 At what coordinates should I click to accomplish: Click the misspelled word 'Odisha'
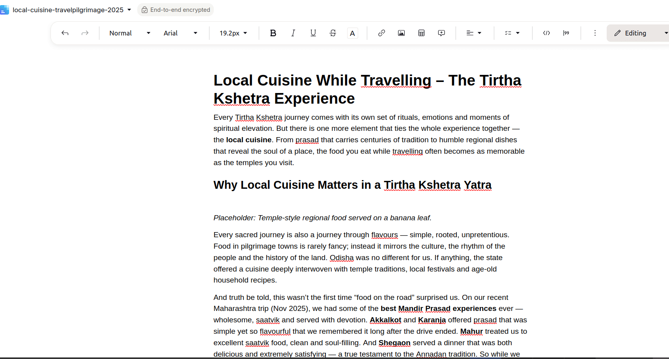pos(342,258)
